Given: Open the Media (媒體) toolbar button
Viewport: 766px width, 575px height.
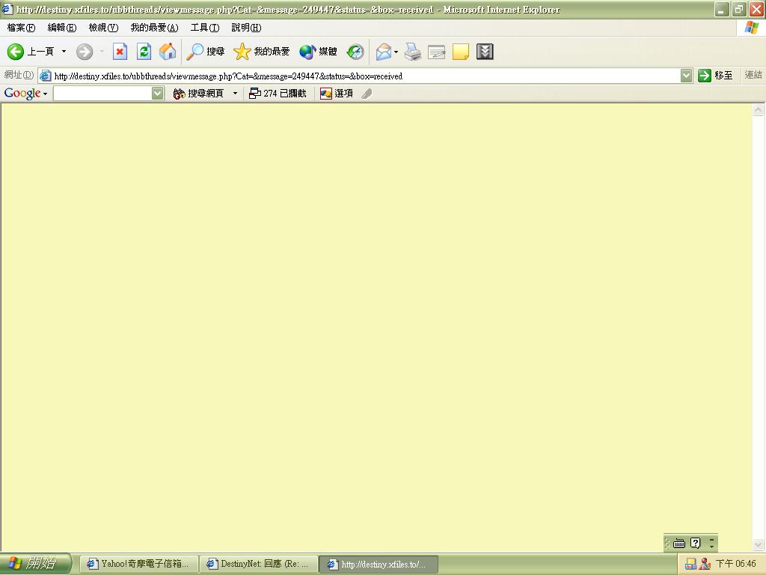Looking at the screenshot, I should click(319, 52).
